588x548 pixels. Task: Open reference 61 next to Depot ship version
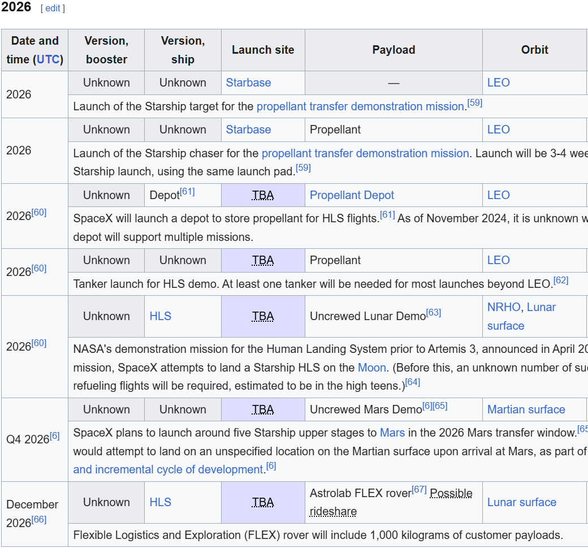coord(187,192)
